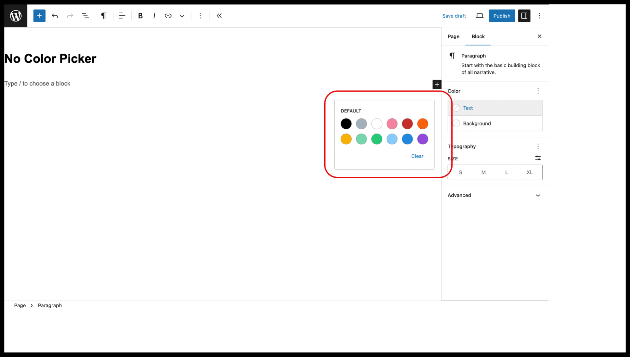Switch to the Page tab

click(x=454, y=36)
